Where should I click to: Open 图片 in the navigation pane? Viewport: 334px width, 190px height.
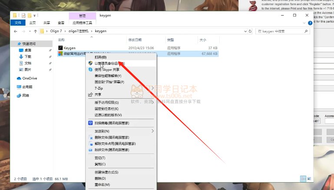point(28,70)
